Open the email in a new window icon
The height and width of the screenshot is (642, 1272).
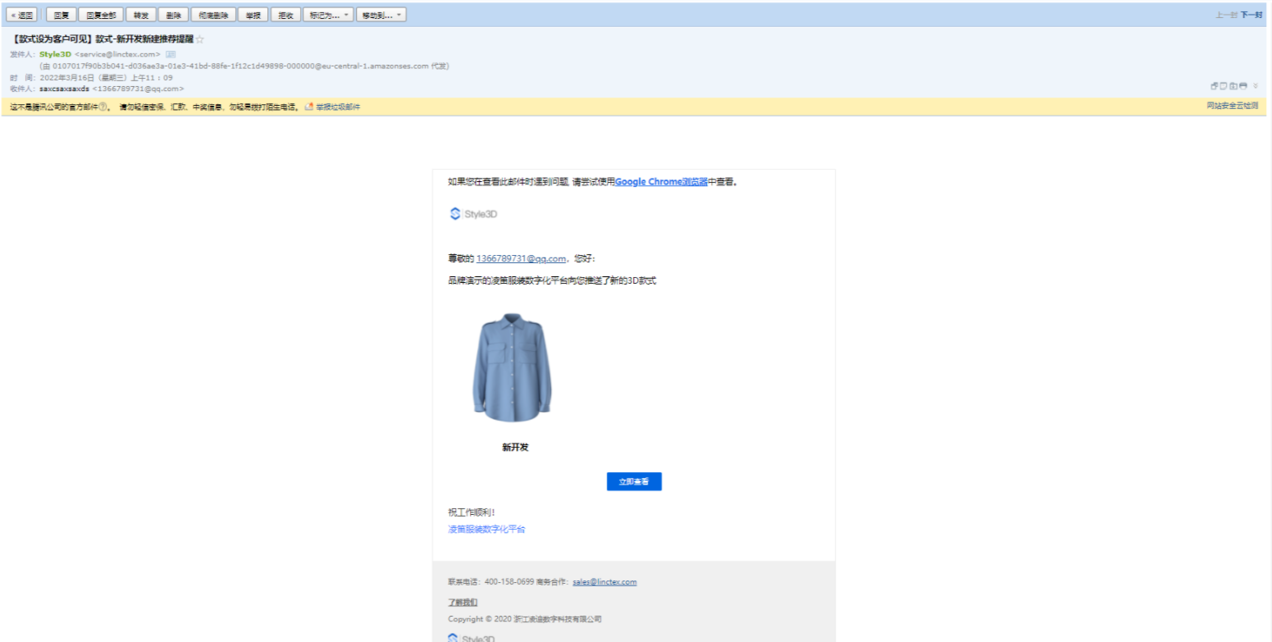[1214, 86]
